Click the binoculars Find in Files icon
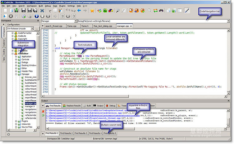Screen dimensions: 234x144 [x=161, y=10]
